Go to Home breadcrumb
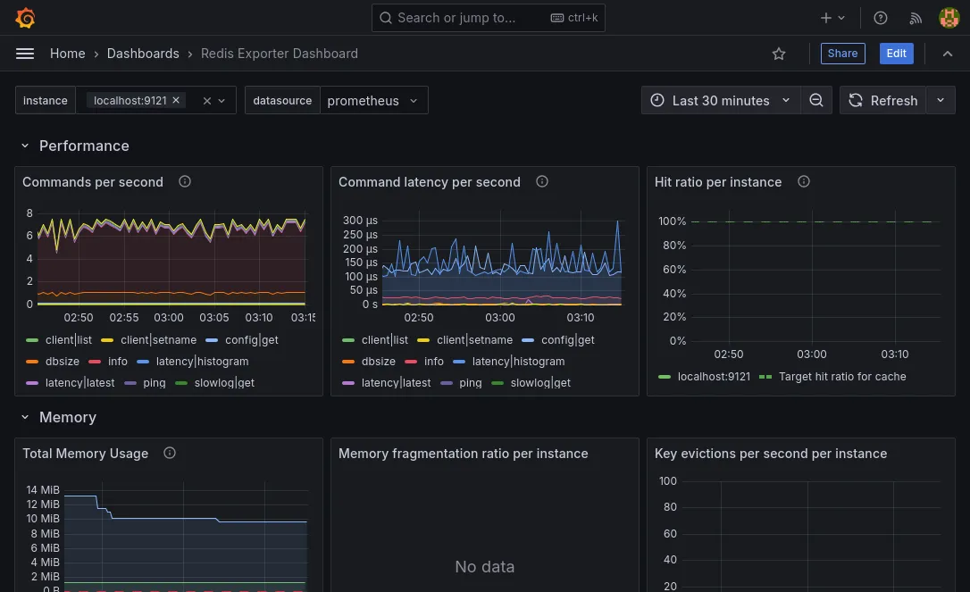Viewport: 970px width, 592px height. (x=67, y=54)
